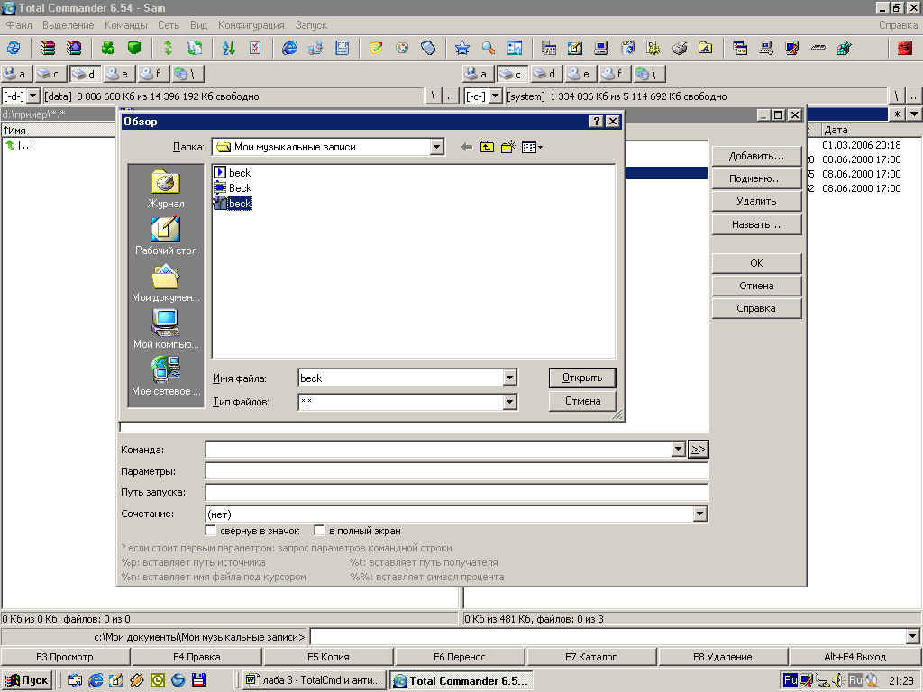Go up one folder level
Image resolution: width=923 pixels, height=692 pixels.
[x=487, y=147]
